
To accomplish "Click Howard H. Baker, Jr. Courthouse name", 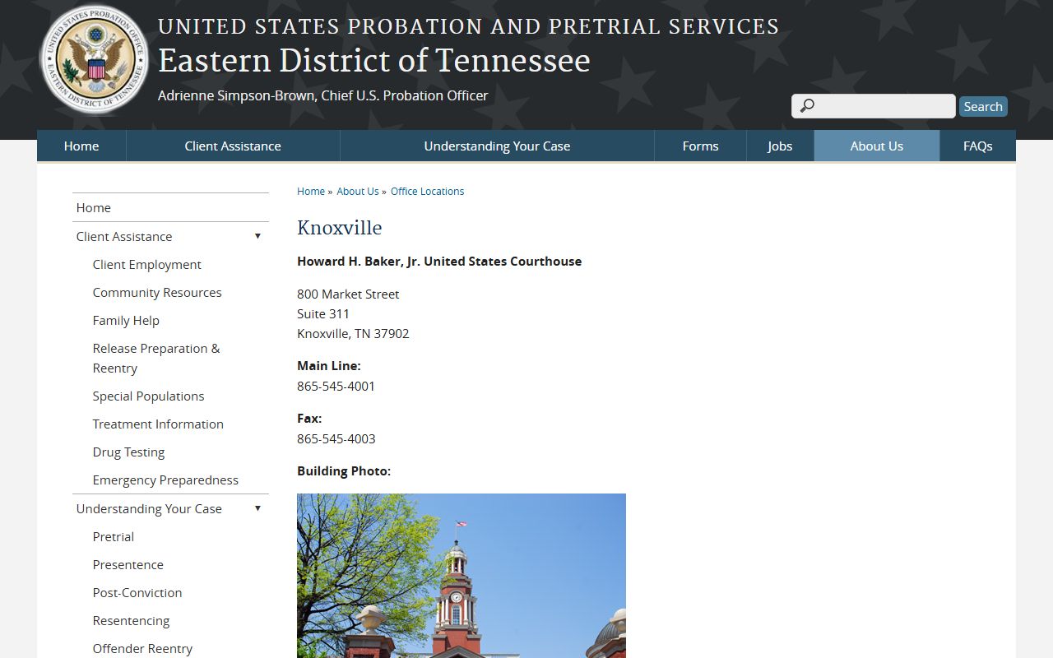I will (439, 261).
